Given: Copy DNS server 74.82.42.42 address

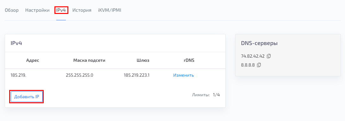Looking at the screenshot, I should (x=269, y=56).
